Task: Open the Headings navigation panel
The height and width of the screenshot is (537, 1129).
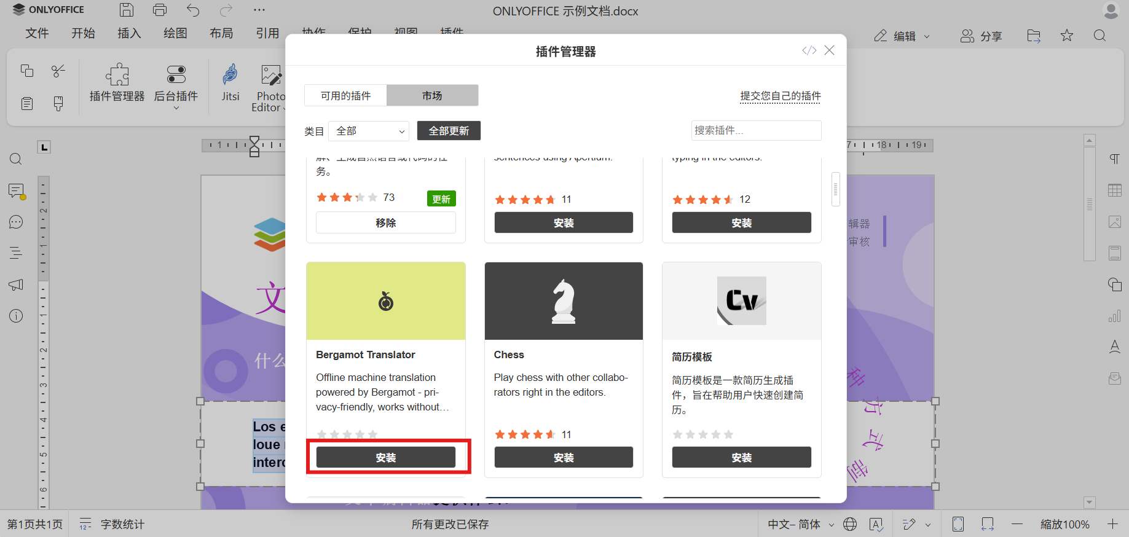Action: pyautogui.click(x=16, y=253)
